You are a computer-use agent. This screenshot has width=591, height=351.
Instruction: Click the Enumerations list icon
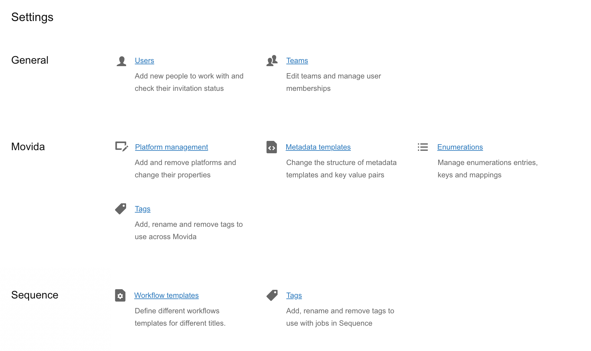click(x=423, y=147)
